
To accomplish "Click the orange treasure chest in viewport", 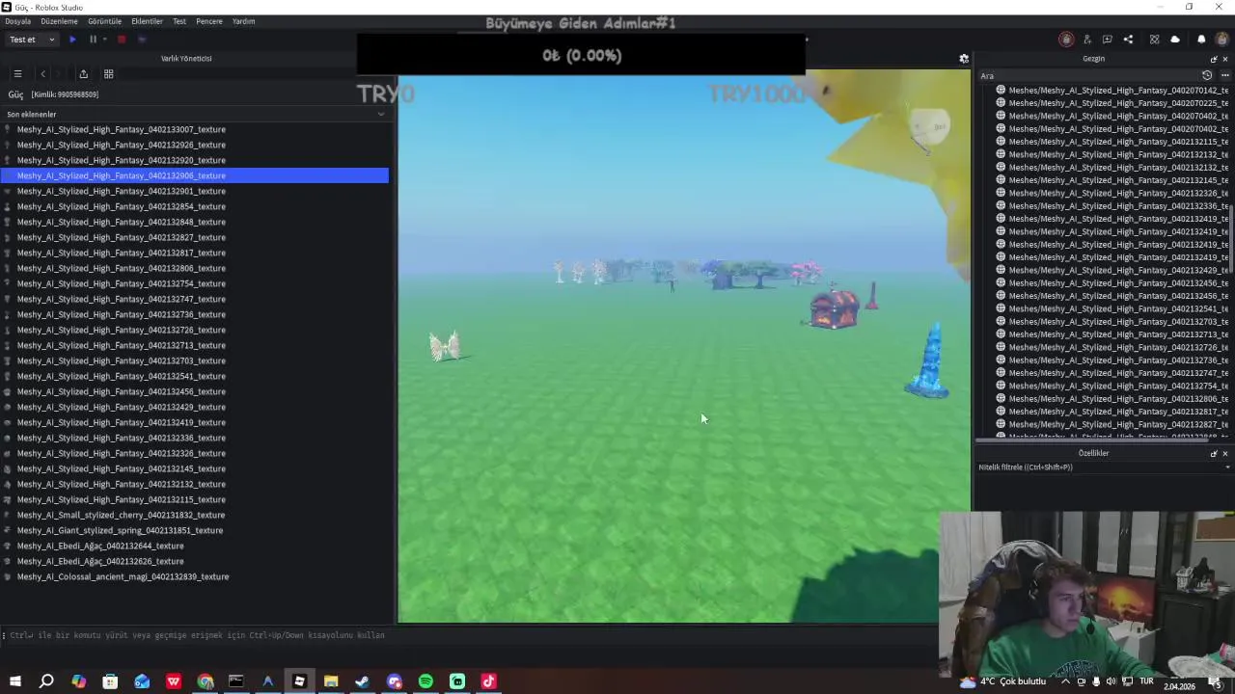I will (835, 309).
